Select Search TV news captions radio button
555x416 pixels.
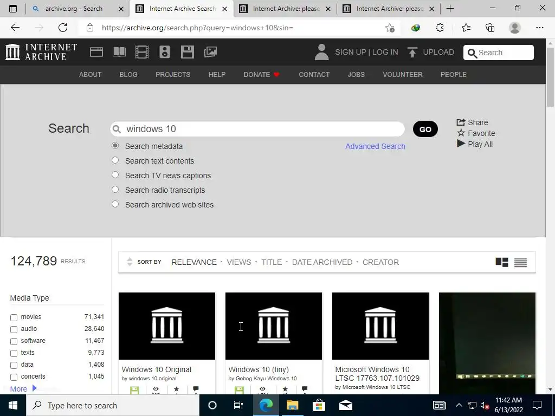click(x=115, y=175)
